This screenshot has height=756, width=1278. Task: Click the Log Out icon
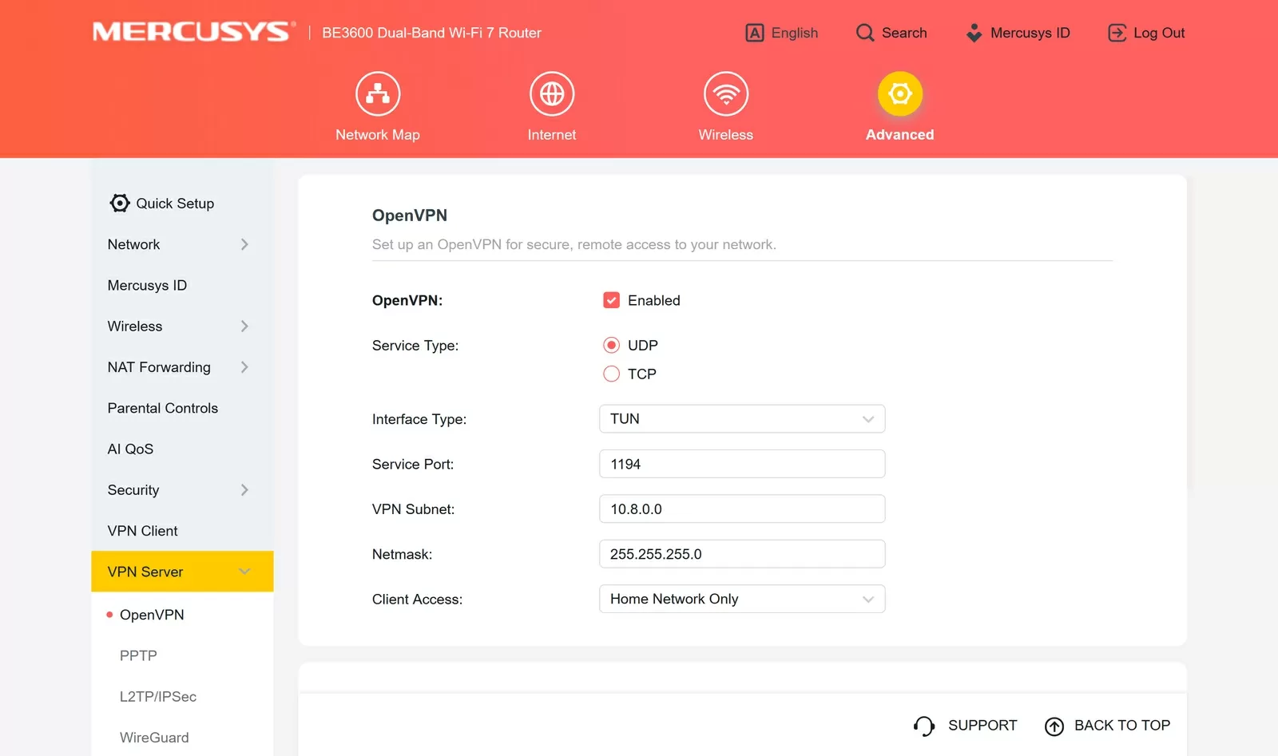[1117, 33]
